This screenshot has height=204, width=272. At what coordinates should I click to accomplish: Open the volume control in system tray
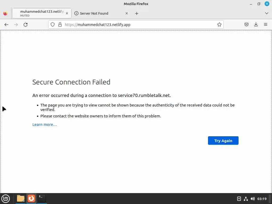coord(253,199)
